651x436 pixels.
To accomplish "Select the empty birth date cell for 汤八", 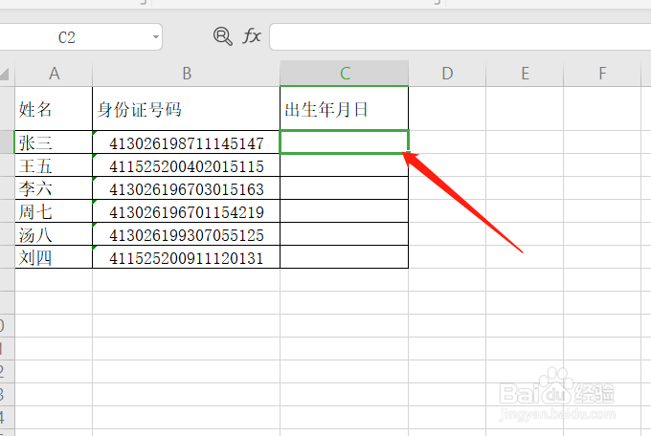I will (345, 234).
